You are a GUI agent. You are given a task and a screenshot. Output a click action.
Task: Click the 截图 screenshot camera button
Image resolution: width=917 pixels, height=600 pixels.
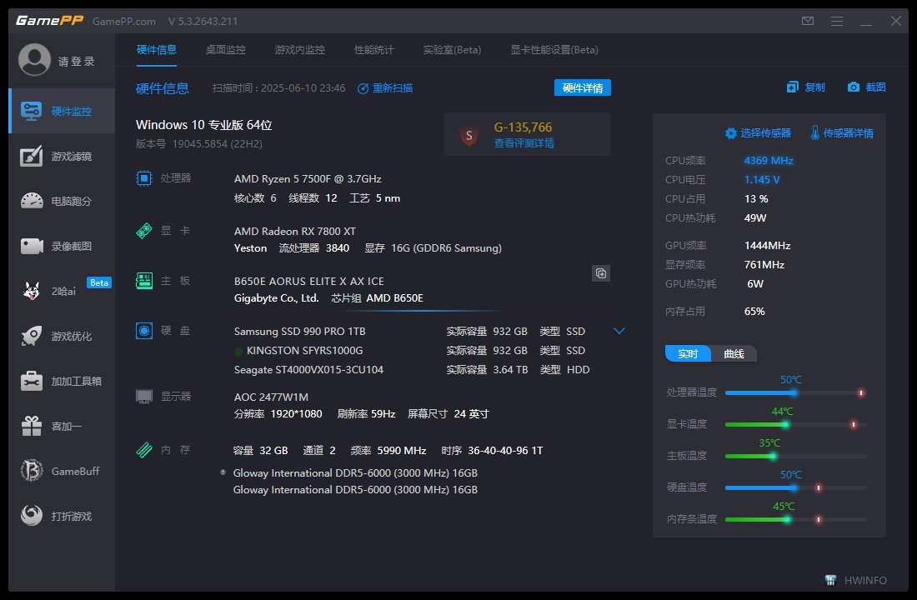[866, 87]
